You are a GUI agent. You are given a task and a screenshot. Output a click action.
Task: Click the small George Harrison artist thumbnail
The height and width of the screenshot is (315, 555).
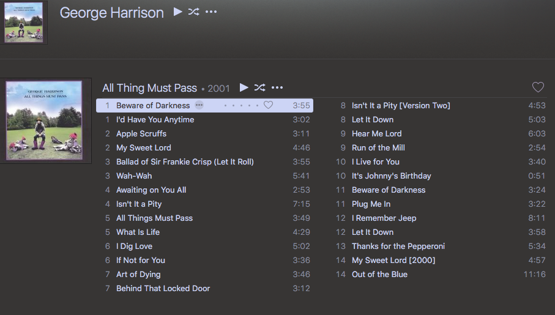23,22
